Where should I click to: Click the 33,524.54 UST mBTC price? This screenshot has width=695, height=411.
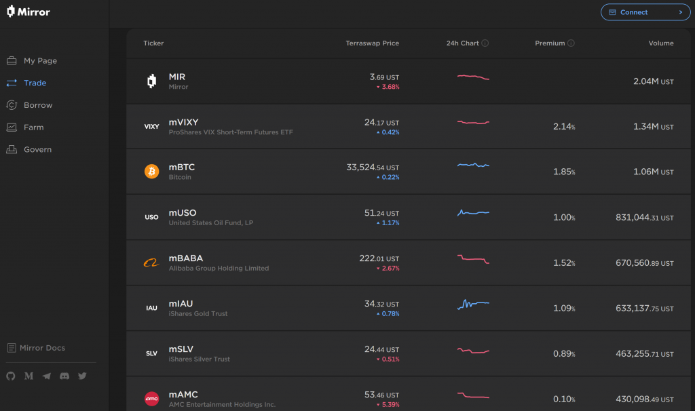(373, 167)
